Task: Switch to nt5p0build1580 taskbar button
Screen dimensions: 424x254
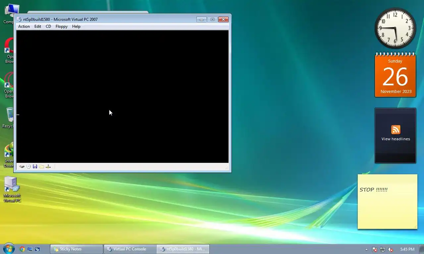Action: point(183,249)
